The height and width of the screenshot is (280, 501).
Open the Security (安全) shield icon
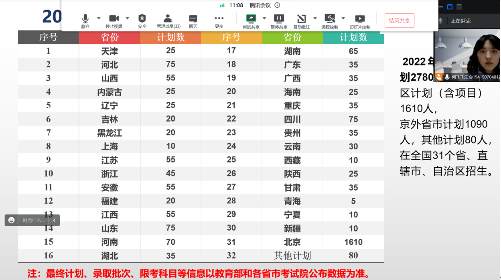click(x=142, y=19)
